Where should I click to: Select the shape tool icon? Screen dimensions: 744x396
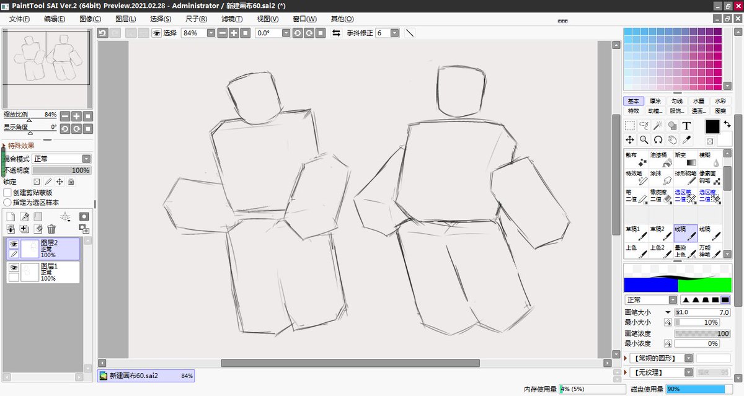672,125
